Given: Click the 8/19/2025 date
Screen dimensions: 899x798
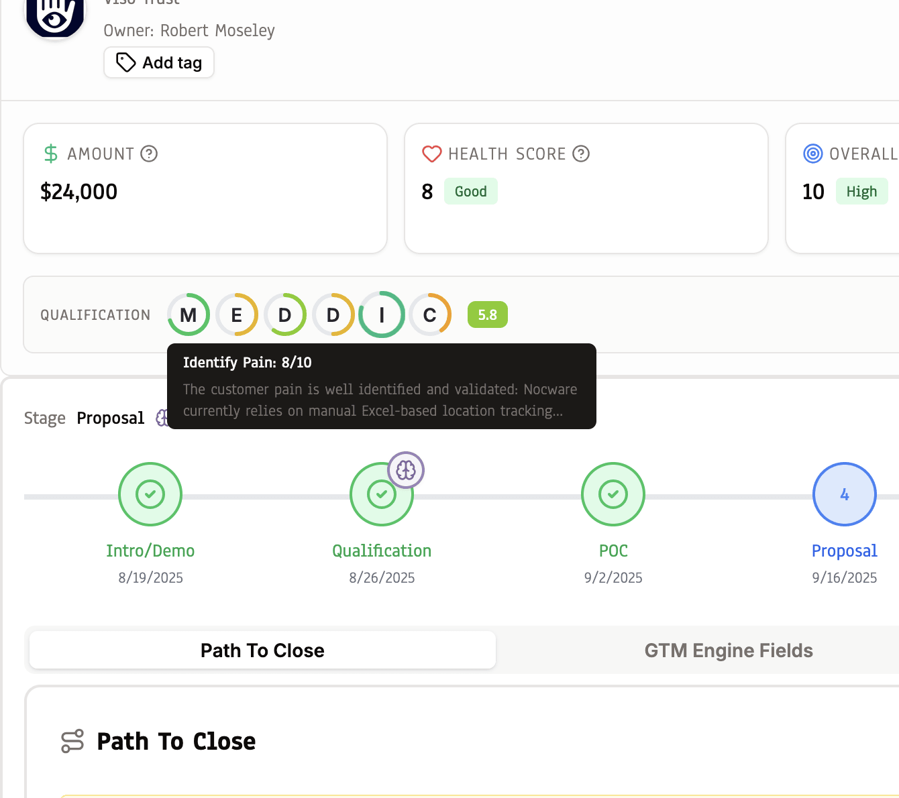Looking at the screenshot, I should click(x=150, y=577).
